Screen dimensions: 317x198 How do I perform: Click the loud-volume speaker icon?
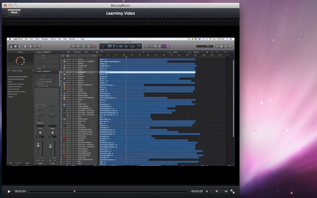226,191
